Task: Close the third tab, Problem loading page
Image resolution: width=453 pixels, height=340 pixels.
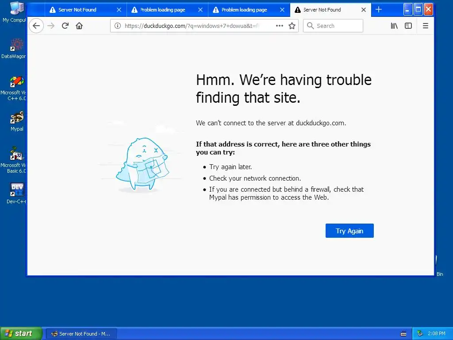Action: tap(282, 10)
